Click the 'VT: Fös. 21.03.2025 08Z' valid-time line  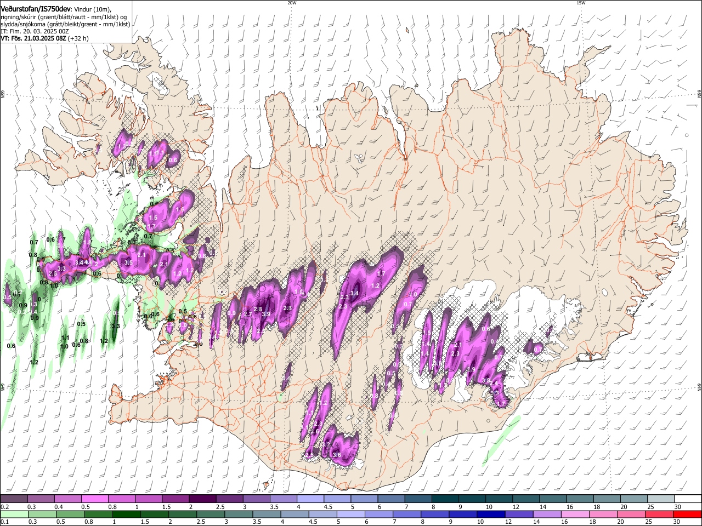point(33,38)
